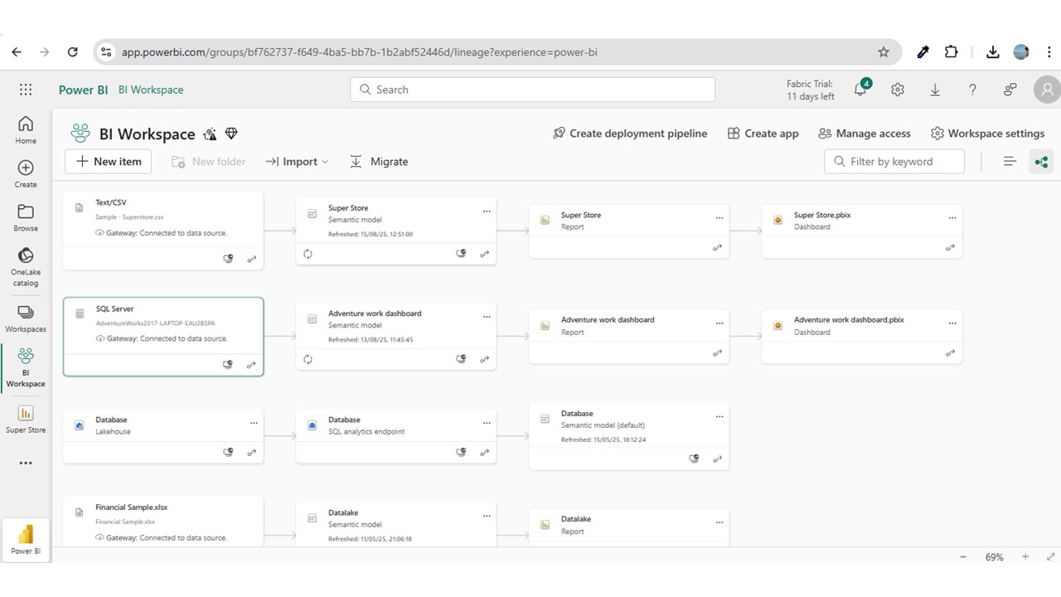Zoom out the lineage view
The image size is (1061, 597).
pos(963,557)
